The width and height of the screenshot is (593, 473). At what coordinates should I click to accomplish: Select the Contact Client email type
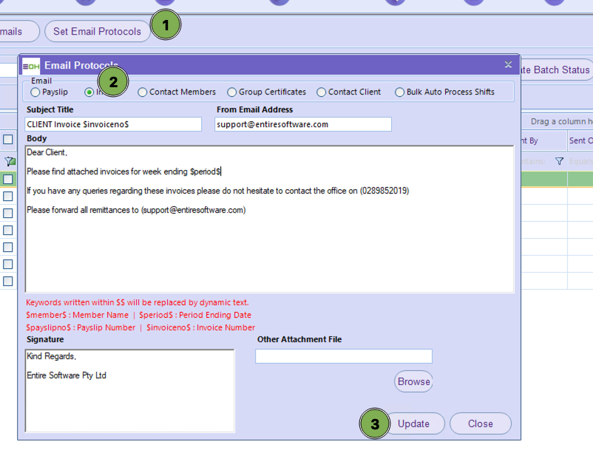[322, 92]
